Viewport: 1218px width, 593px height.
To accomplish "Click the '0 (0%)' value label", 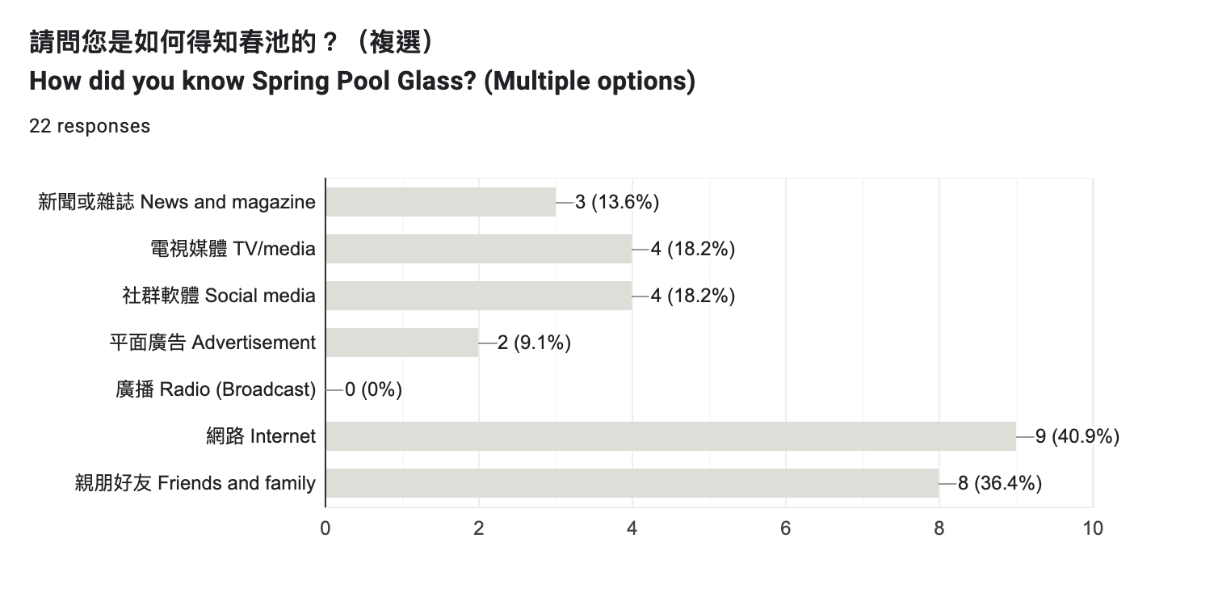I will [374, 389].
